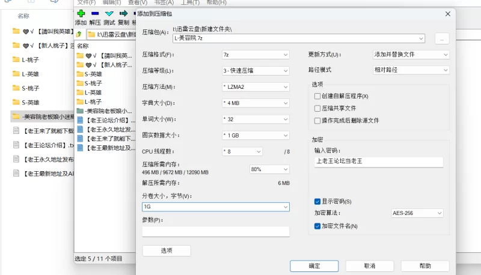Open CPU 线程数 dropdown showing 8
Image resolution: width=481 pixels, height=275 pixels.
pos(242,151)
